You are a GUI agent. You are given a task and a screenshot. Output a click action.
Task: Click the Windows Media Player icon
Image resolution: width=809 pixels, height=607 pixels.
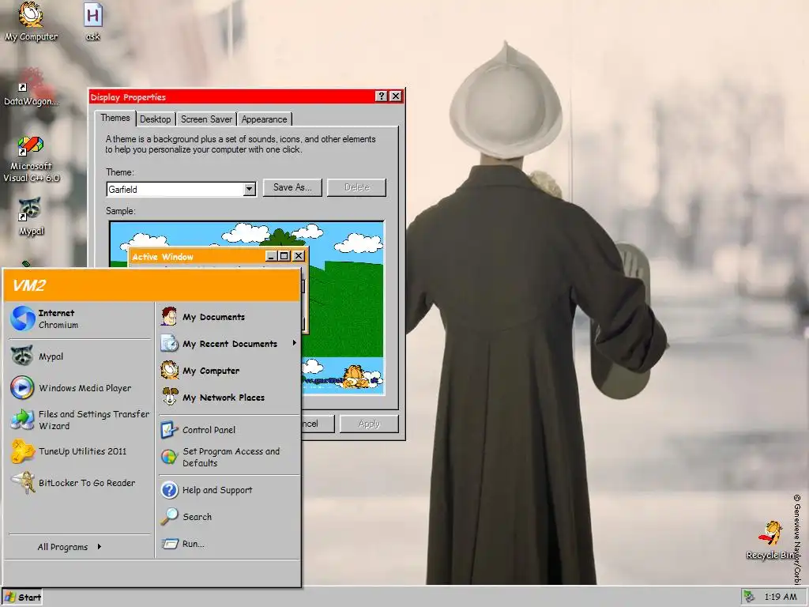[22, 387]
